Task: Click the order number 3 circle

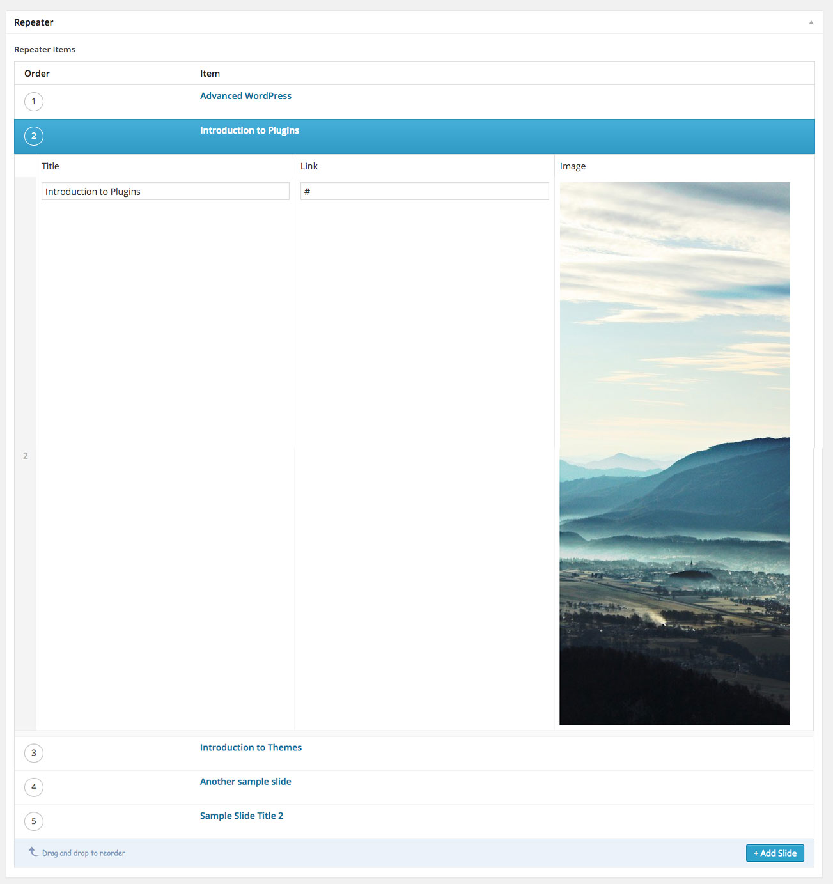Action: [x=33, y=753]
